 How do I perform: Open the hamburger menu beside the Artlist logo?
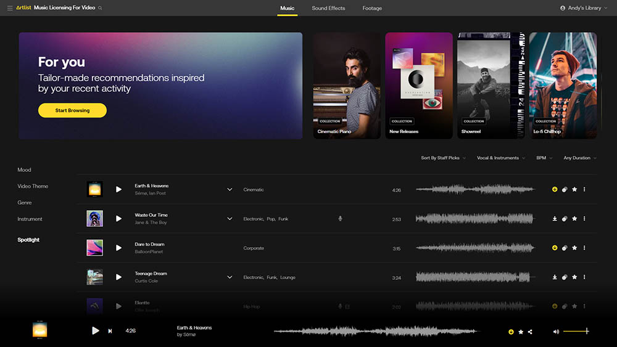[x=10, y=8]
